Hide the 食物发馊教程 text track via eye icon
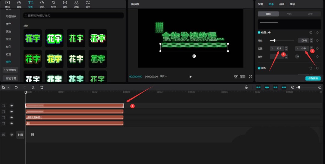This screenshot has height=164, width=325. click(12, 118)
